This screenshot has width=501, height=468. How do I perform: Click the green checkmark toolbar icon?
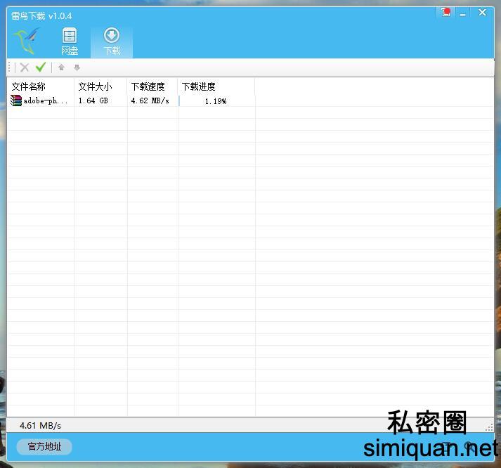[41, 67]
